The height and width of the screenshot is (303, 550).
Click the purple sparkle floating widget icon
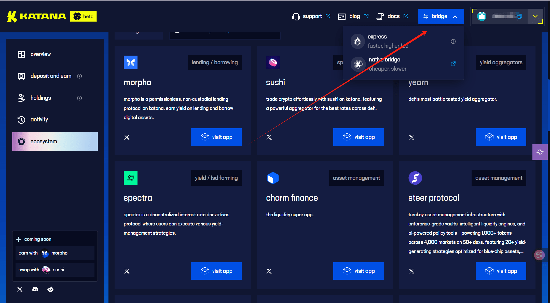click(540, 152)
